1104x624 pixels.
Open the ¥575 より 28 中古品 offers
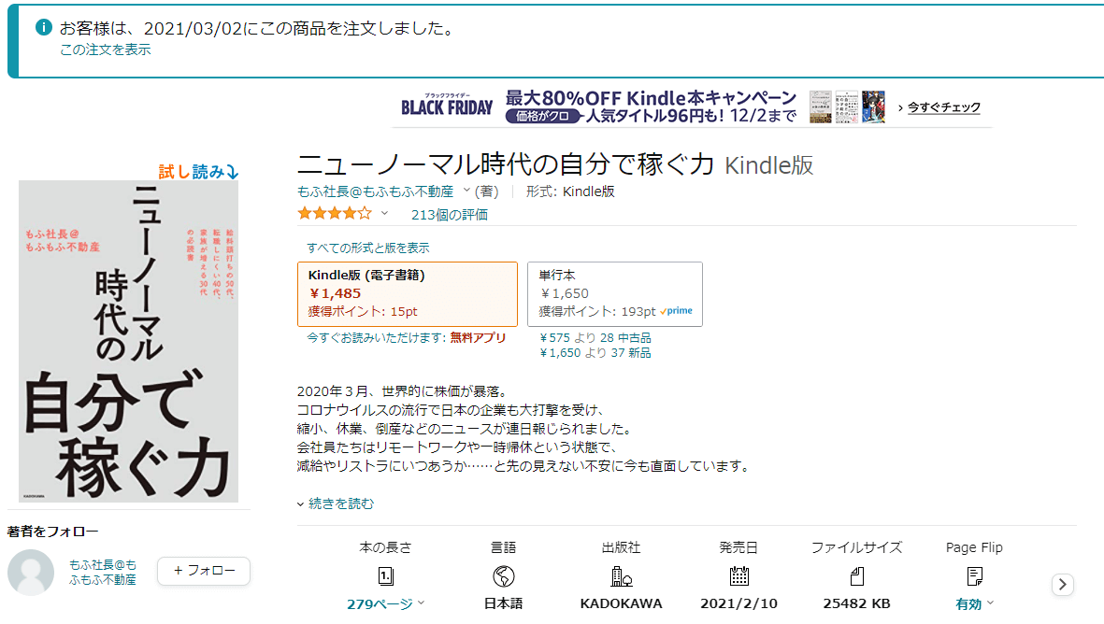click(x=595, y=337)
